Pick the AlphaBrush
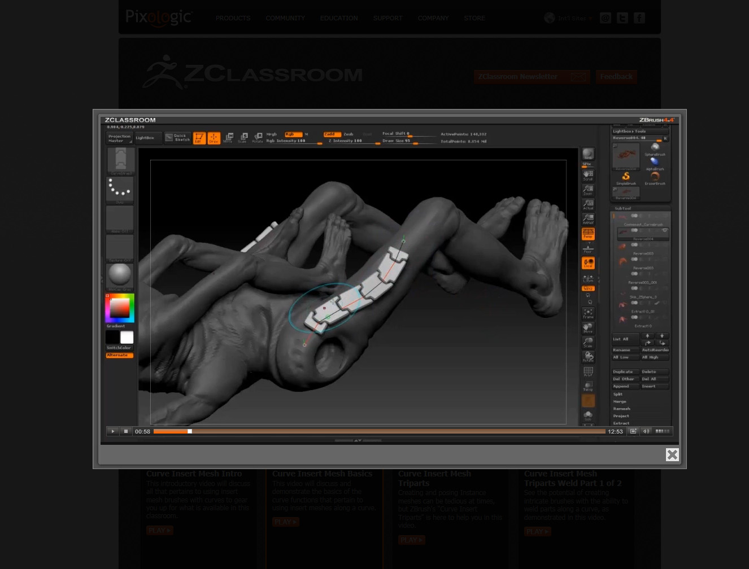Screen dimensions: 749x569 pyautogui.click(x=655, y=161)
